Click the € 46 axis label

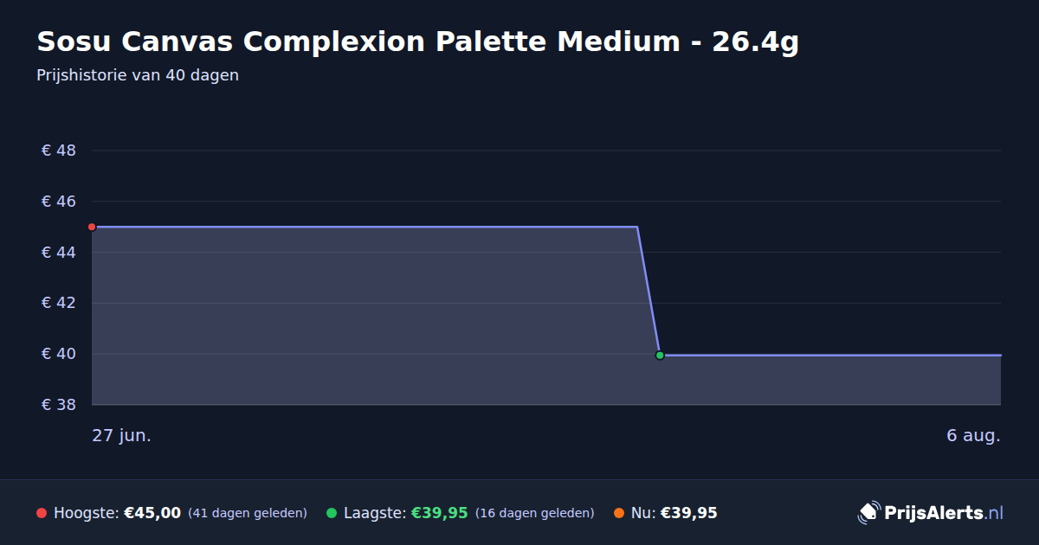(59, 202)
